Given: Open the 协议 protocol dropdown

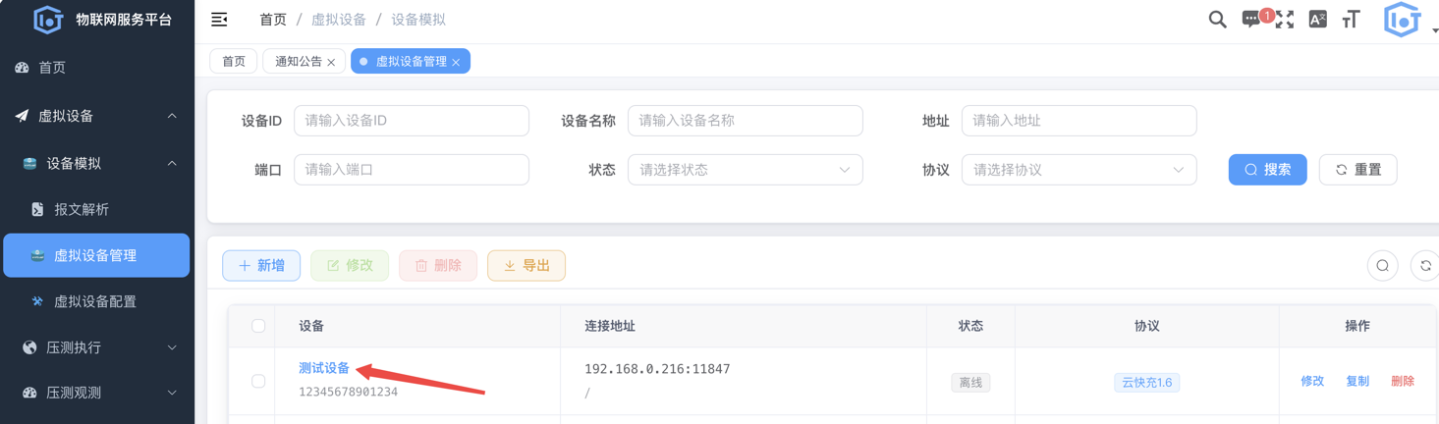Looking at the screenshot, I should click(x=1079, y=170).
